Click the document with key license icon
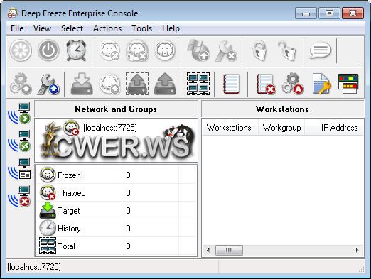Image resolution: width=371 pixels, height=279 pixels. pyautogui.click(x=321, y=84)
